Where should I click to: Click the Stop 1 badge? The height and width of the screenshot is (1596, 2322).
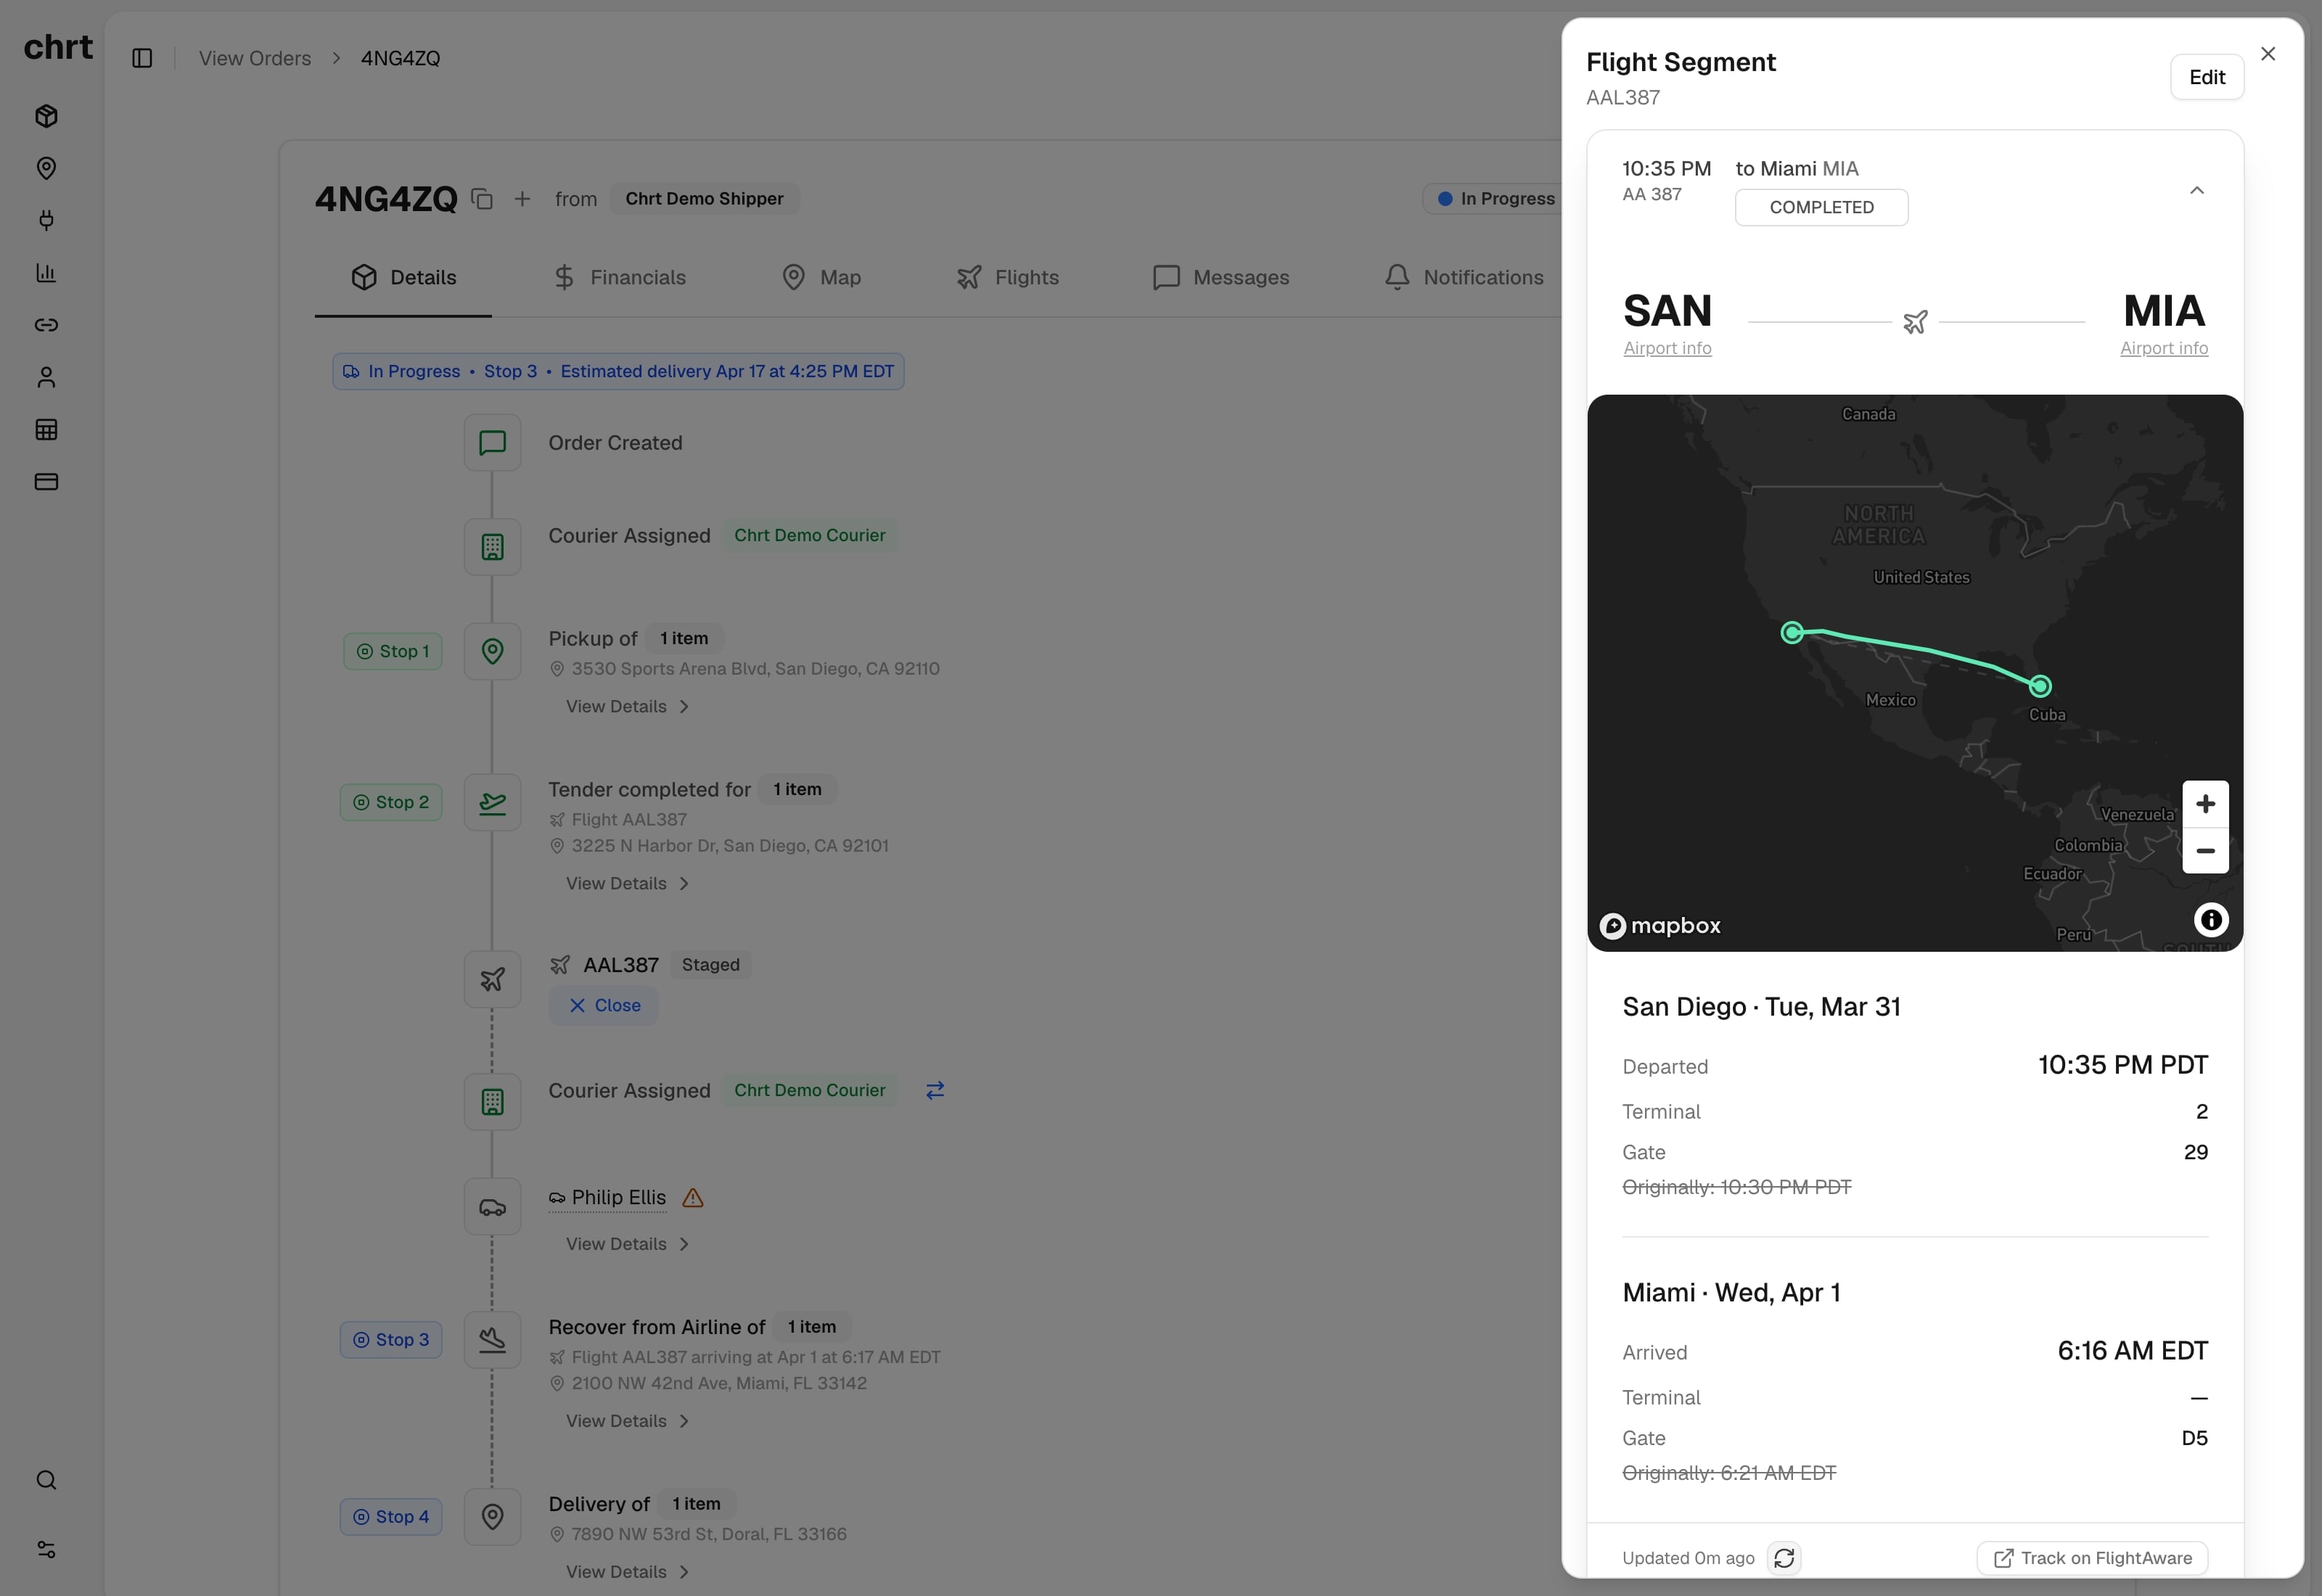tap(392, 651)
